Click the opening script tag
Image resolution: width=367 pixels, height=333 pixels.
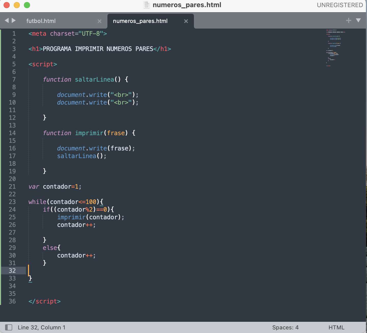click(43, 64)
